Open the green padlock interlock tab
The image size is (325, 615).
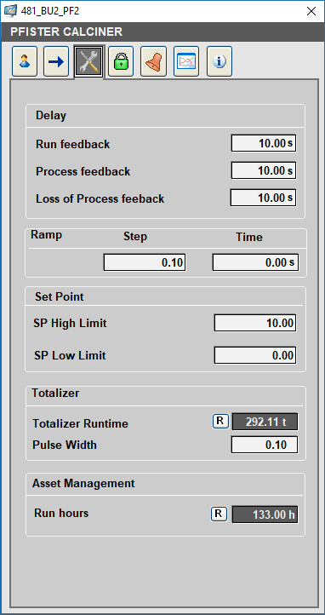(x=121, y=61)
